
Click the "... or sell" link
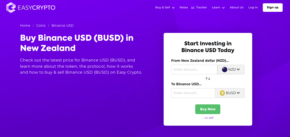tap(208, 118)
